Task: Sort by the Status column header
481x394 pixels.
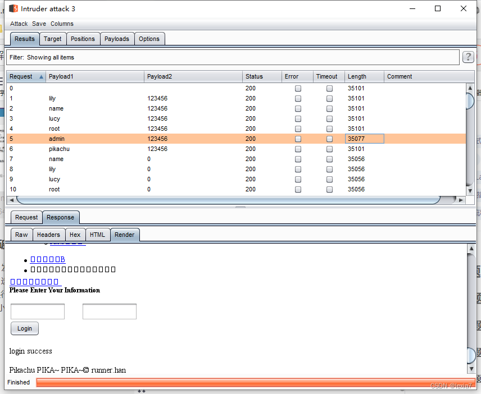Action: (262, 76)
